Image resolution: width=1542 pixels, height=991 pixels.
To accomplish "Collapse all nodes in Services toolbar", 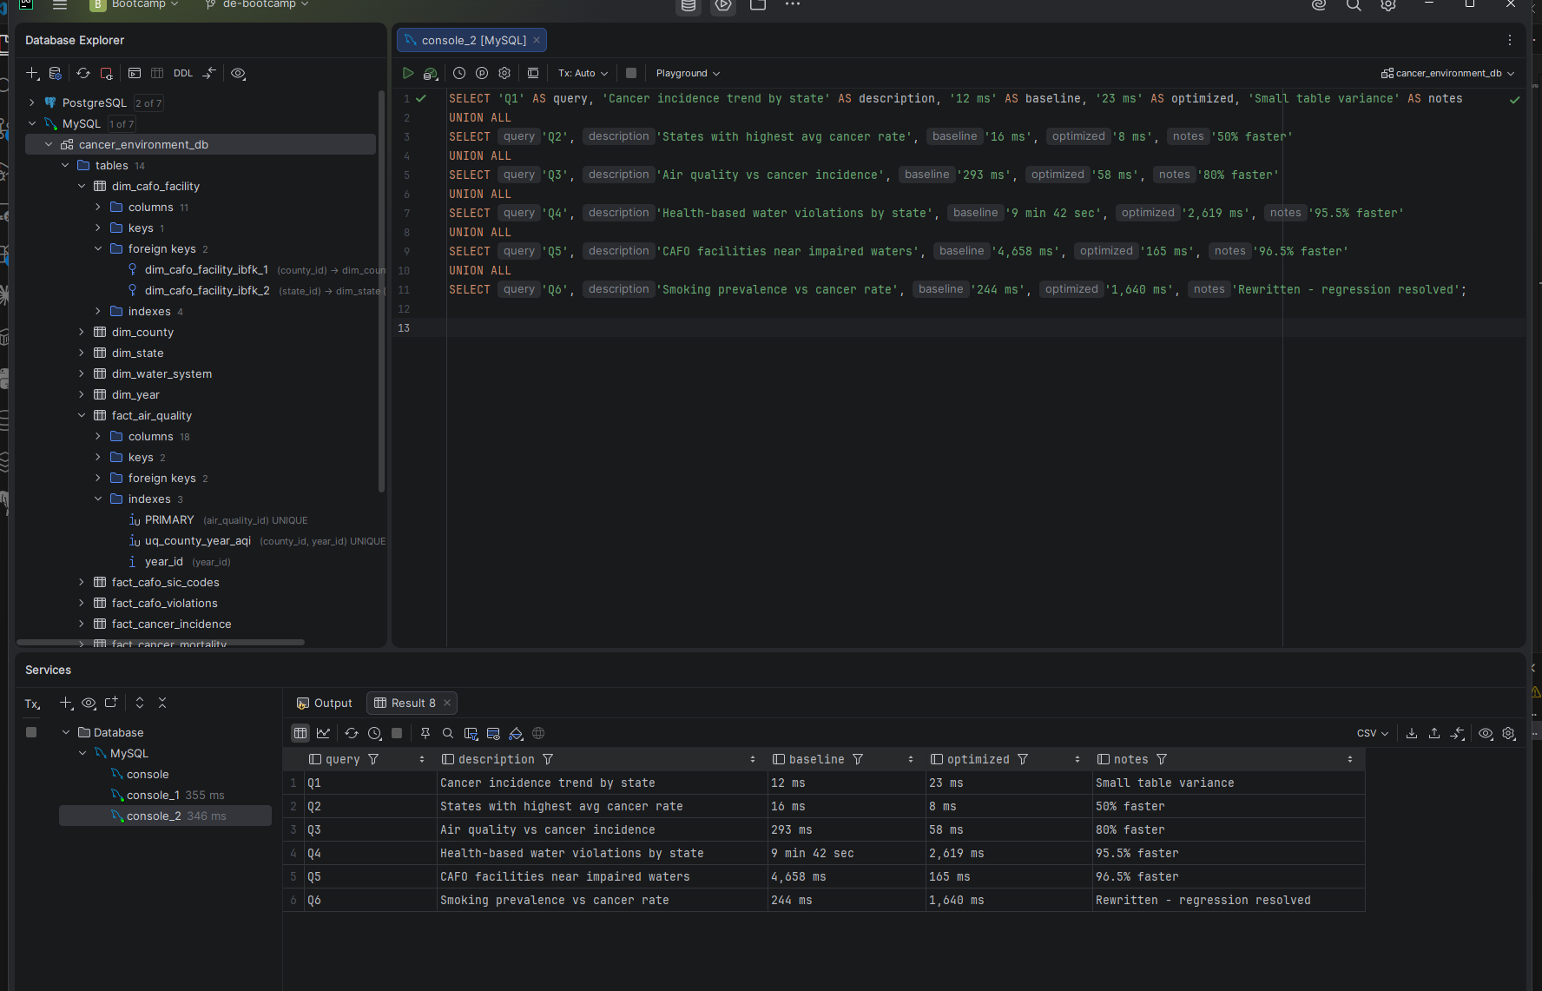I will pos(162,703).
